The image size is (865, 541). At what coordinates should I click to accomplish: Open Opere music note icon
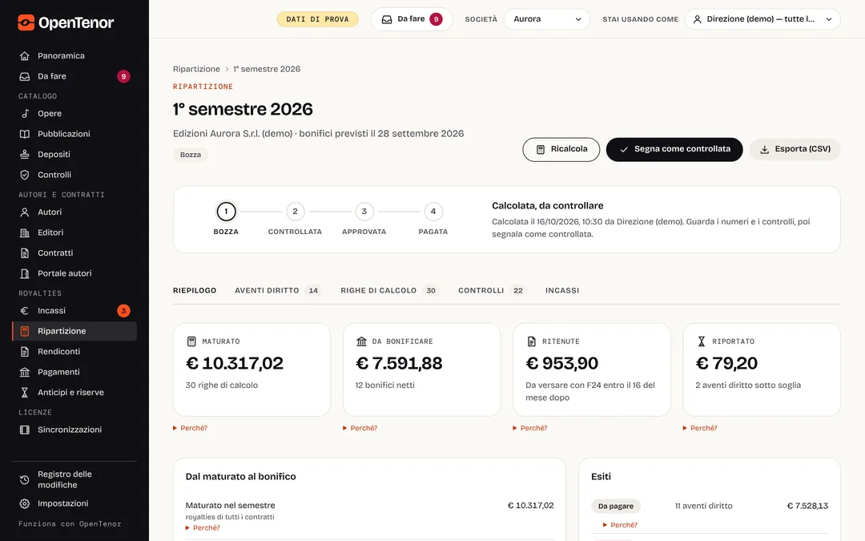tap(24, 113)
